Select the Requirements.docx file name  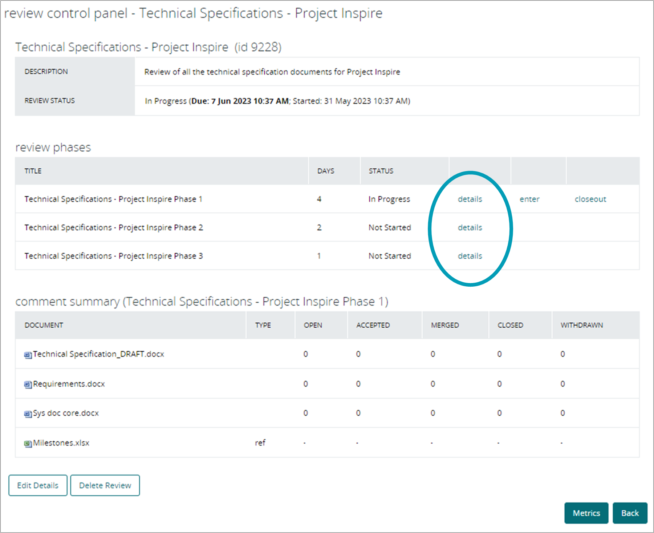(69, 384)
